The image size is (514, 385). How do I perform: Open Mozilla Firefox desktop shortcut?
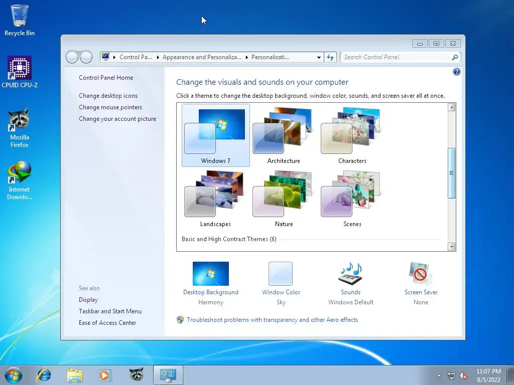(20, 128)
